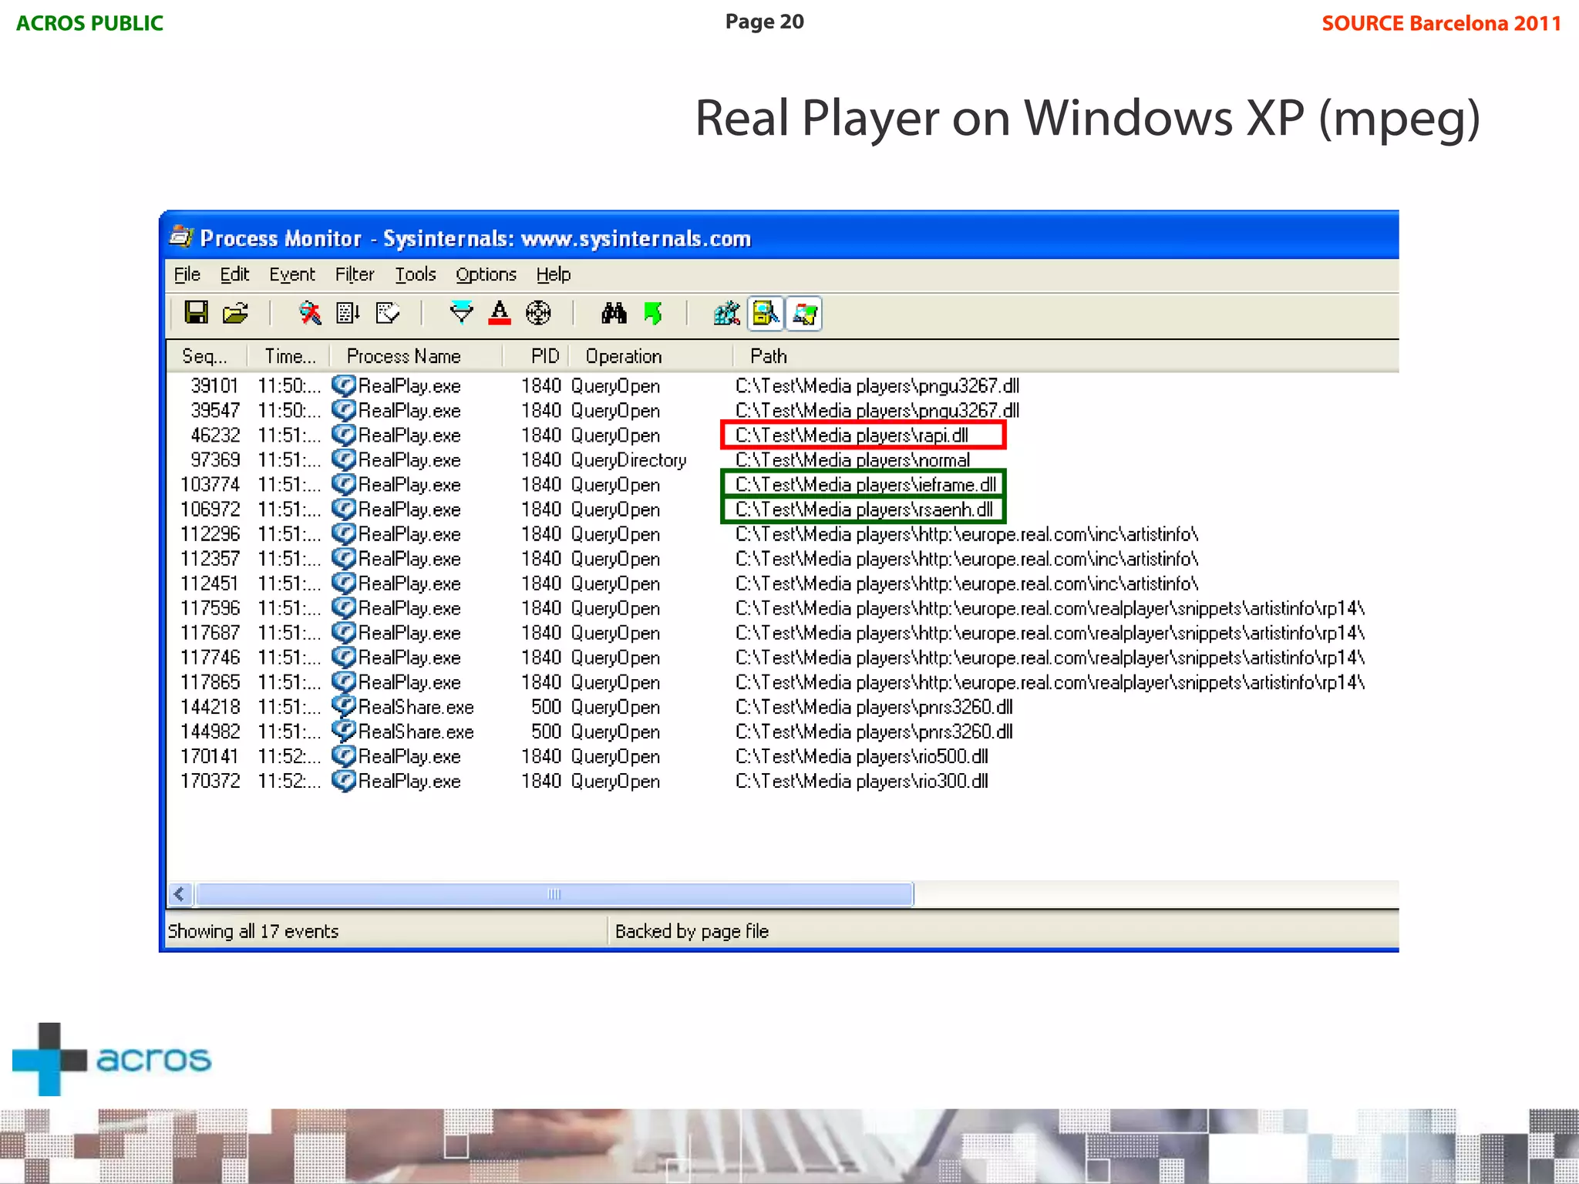Click the Process Monitor title bar icon
This screenshot has width=1579, height=1184.
(181, 237)
